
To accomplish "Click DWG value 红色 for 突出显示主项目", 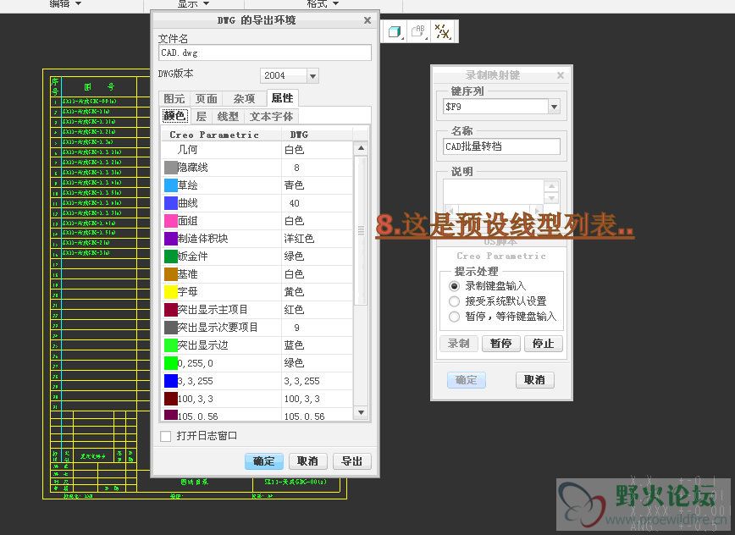I will [295, 310].
